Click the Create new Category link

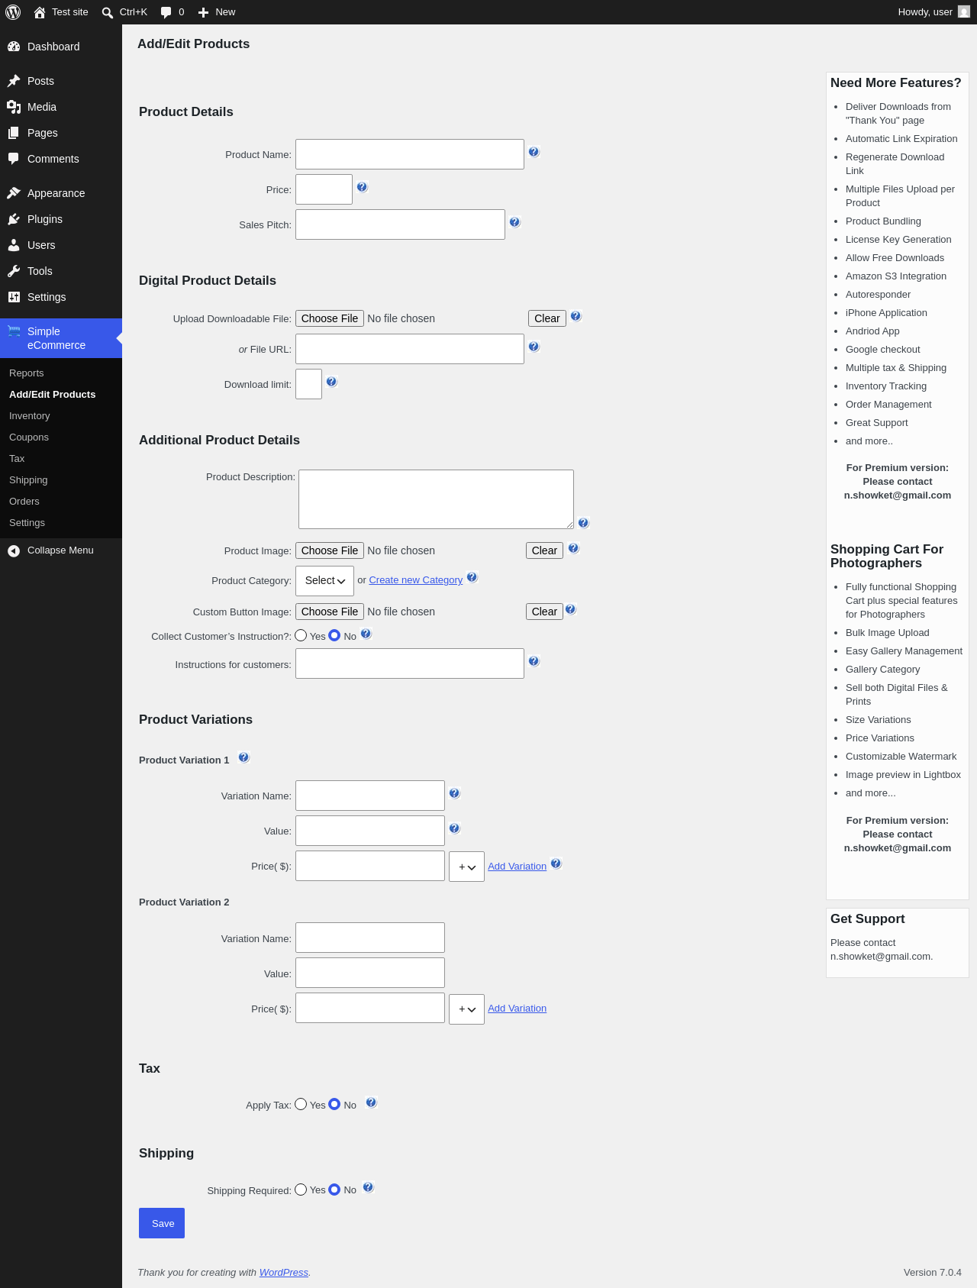pos(415,580)
